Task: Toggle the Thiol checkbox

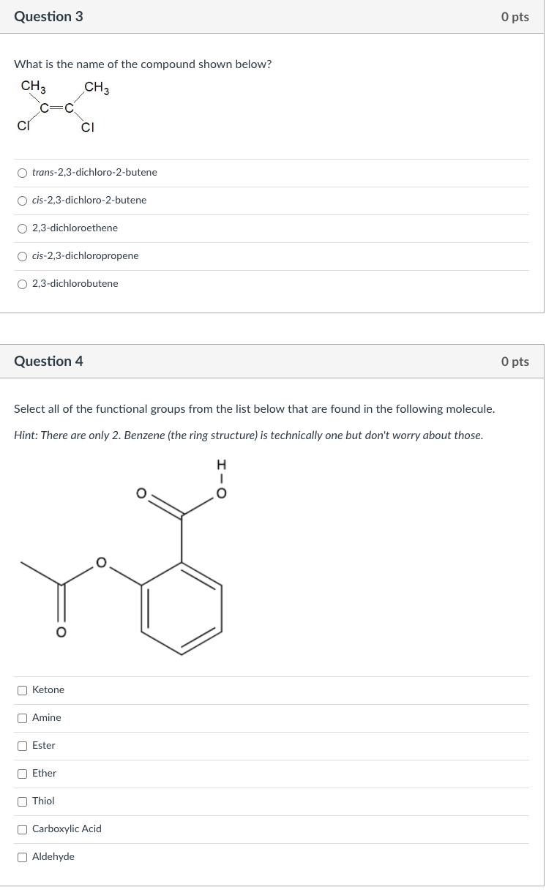Action: click(22, 801)
